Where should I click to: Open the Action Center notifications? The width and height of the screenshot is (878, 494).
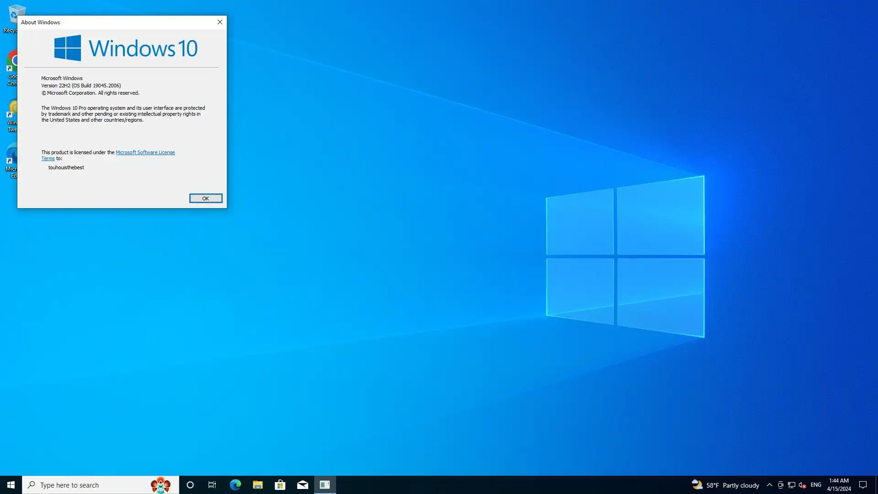click(x=863, y=485)
